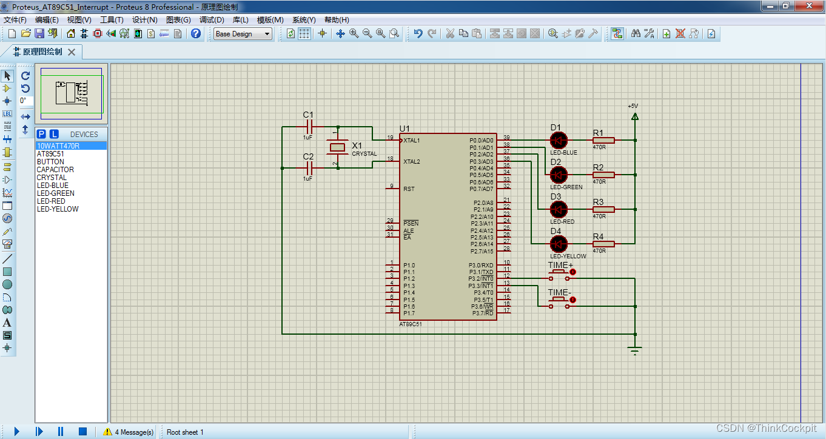Select the Selection Mode arrow tool
826x439 pixels.
(x=7, y=76)
